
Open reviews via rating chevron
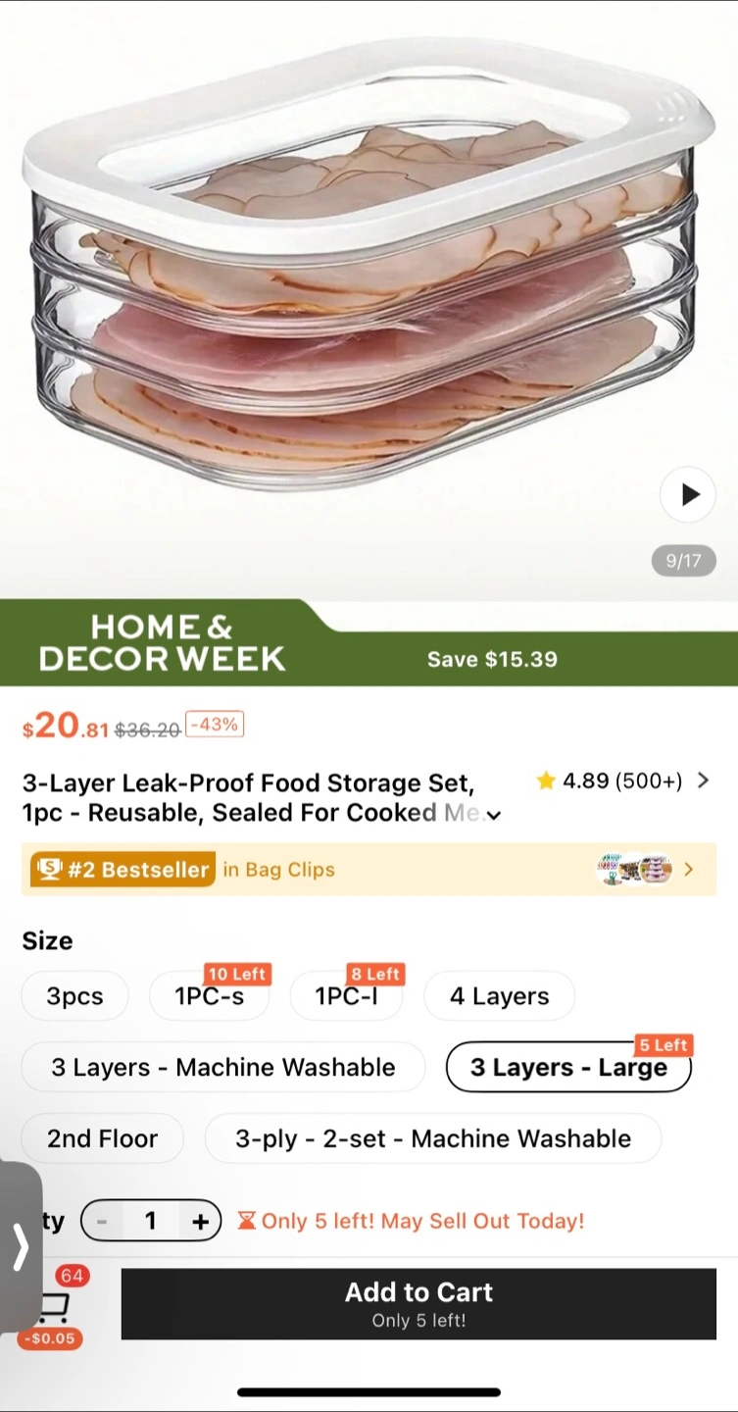tap(703, 781)
